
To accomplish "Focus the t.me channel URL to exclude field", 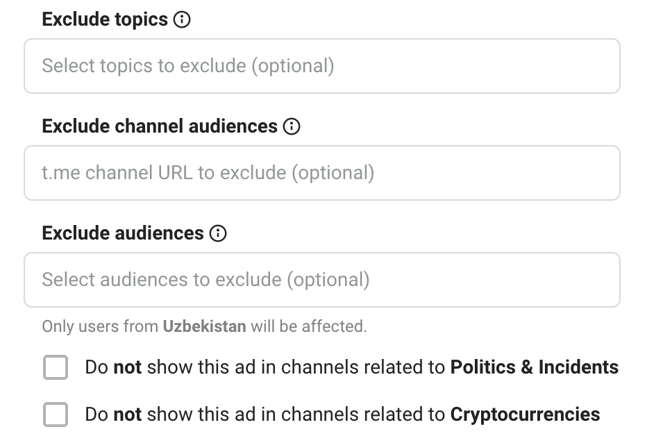I will [322, 173].
